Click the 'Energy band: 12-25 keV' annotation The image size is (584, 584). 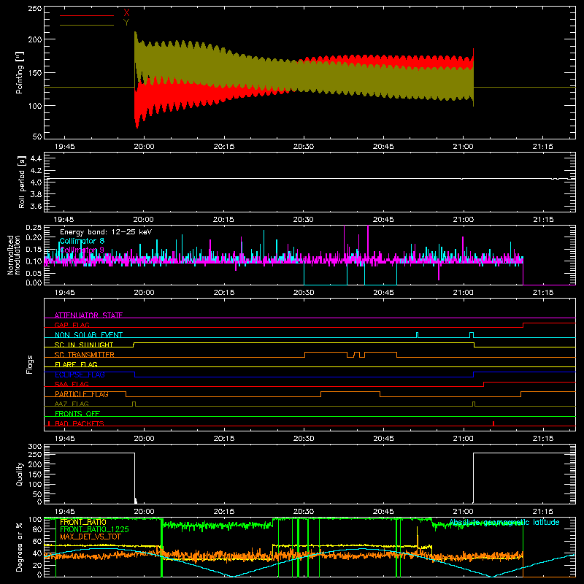[106, 232]
